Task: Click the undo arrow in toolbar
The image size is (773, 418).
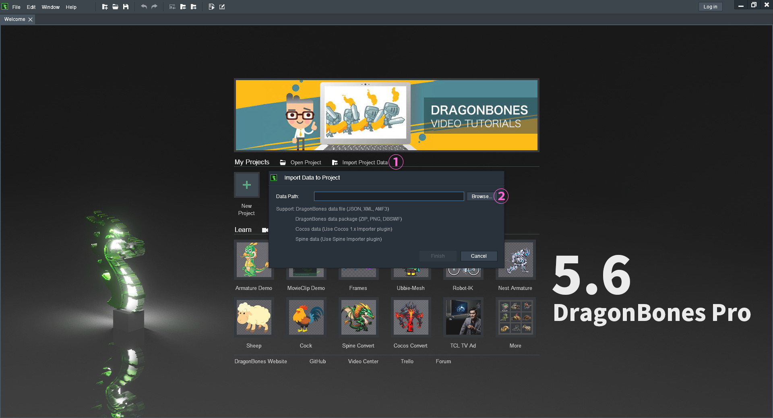Action: coord(144,7)
